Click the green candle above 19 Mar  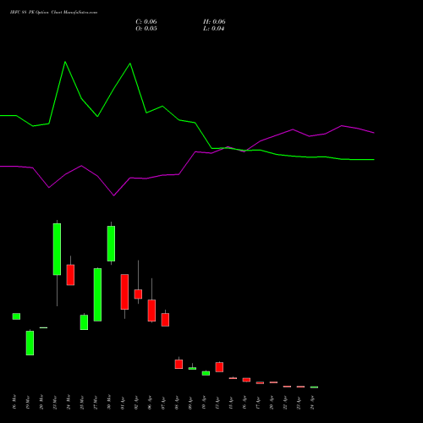(30, 343)
